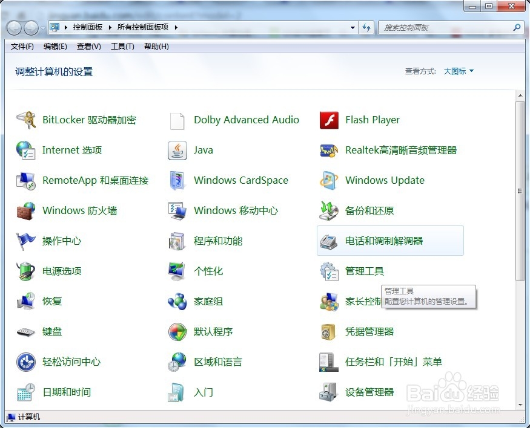Open 凭据管理器 safe icon
Image resolution: width=530 pixels, height=428 pixels.
(x=329, y=331)
